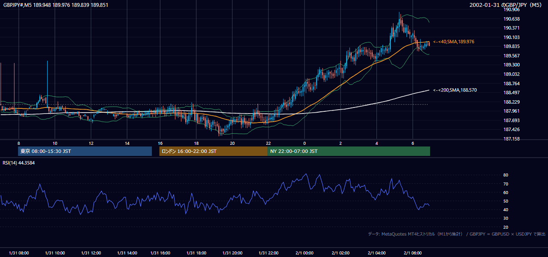The image size is (548, 257).
Task: Click the price axis value 188.764
Action: click(512, 84)
